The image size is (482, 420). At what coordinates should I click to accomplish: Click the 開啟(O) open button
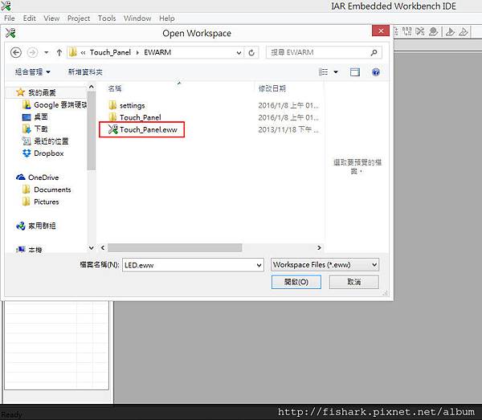click(296, 282)
